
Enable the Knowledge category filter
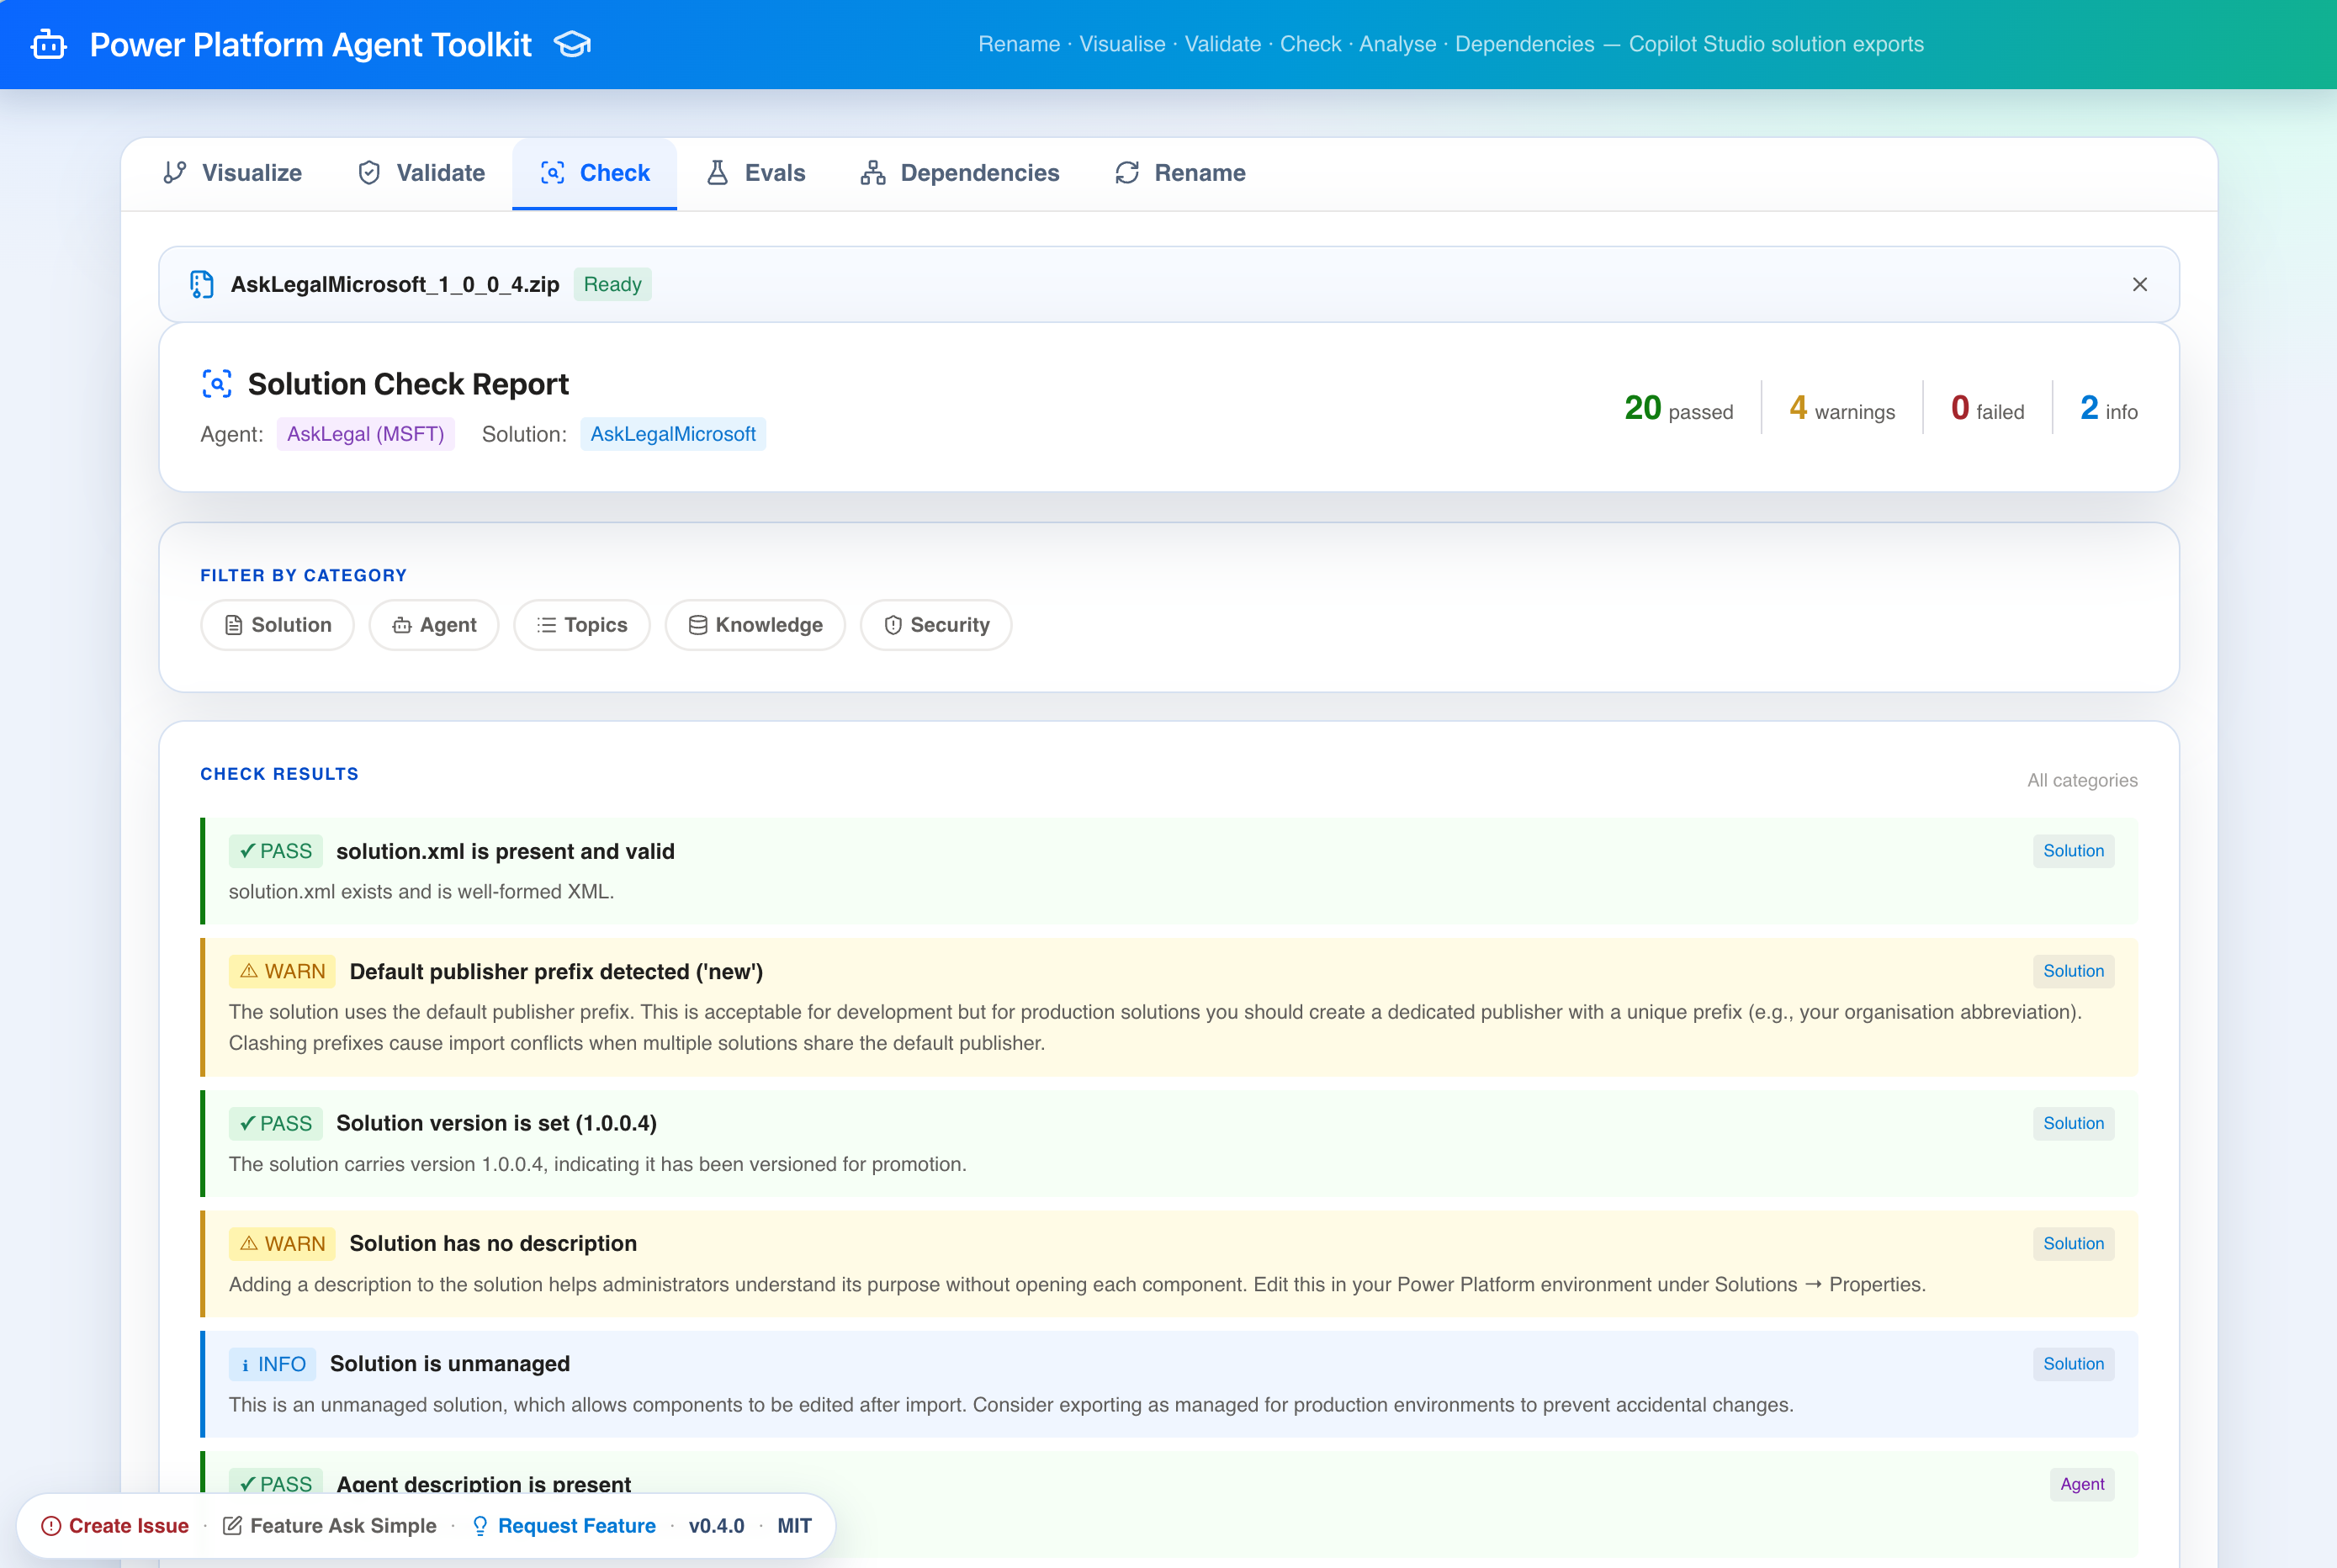pyautogui.click(x=755, y=625)
